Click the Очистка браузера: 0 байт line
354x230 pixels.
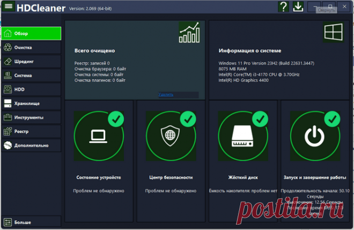pyautogui.click(x=100, y=69)
